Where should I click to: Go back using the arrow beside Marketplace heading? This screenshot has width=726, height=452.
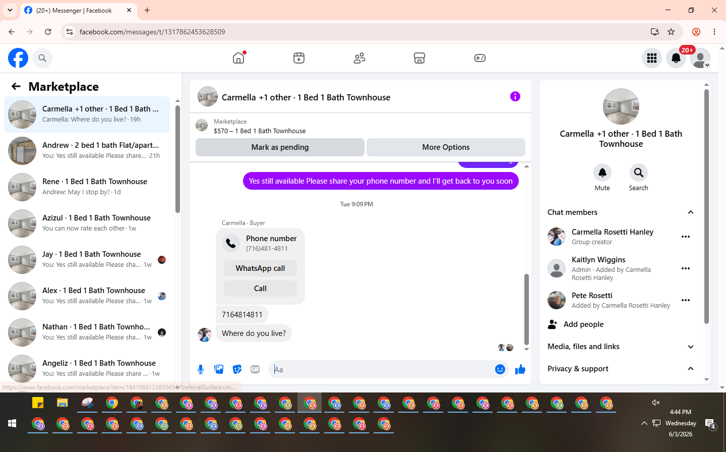click(x=16, y=86)
